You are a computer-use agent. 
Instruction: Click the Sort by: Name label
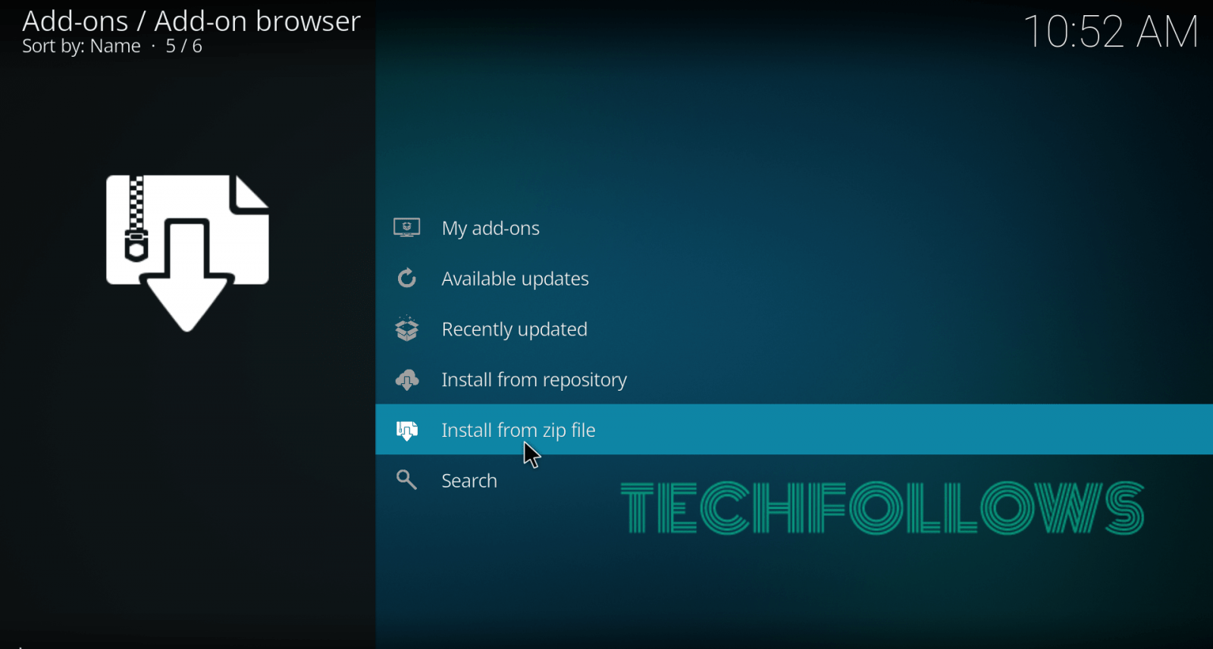coord(81,46)
